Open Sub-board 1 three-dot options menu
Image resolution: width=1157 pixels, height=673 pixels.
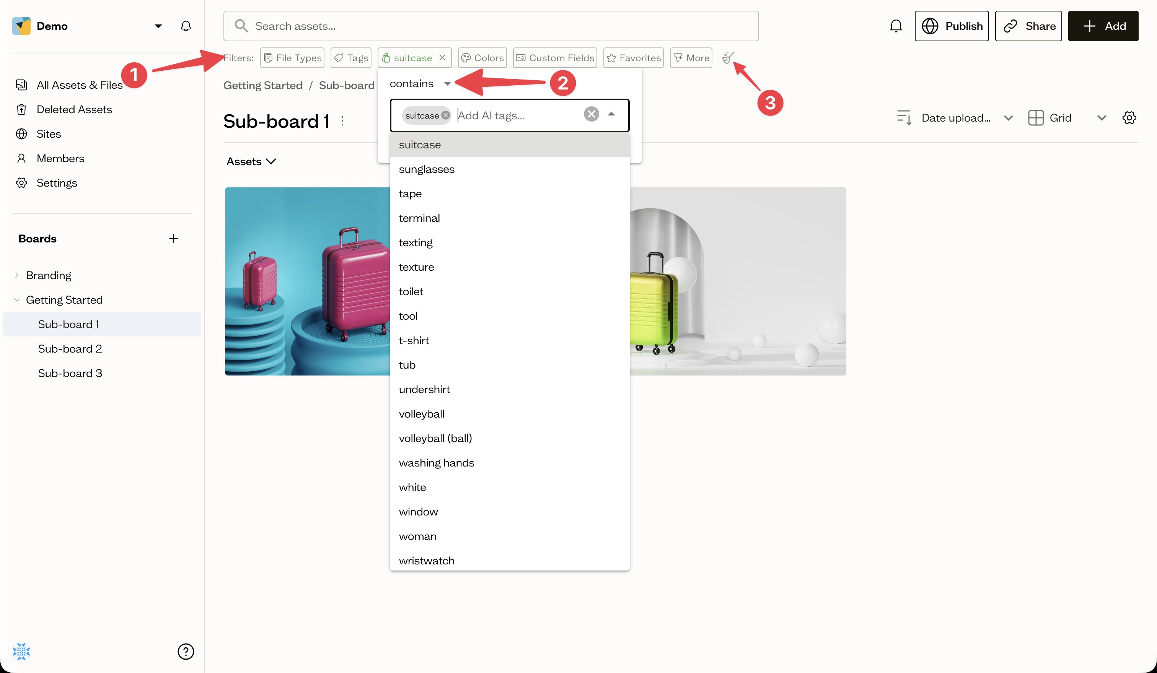coord(342,121)
